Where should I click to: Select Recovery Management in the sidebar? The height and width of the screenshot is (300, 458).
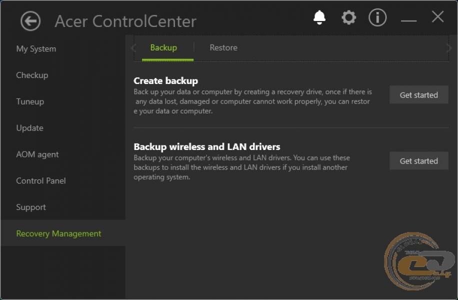tap(63, 233)
